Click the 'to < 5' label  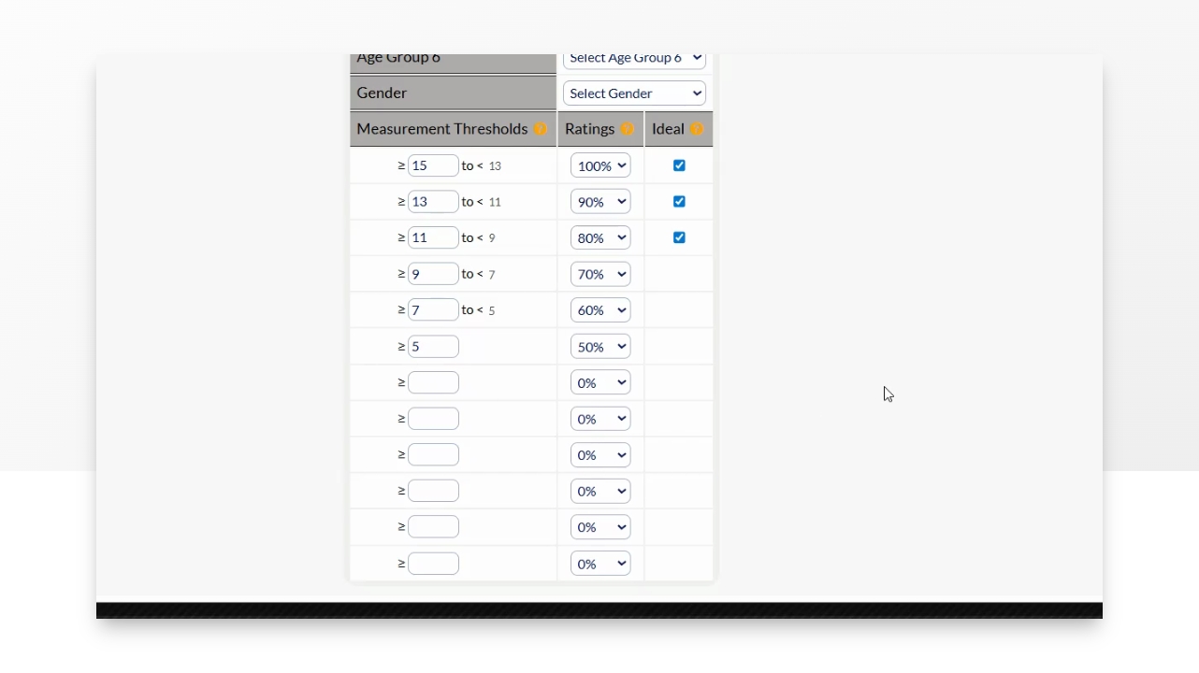coord(478,310)
